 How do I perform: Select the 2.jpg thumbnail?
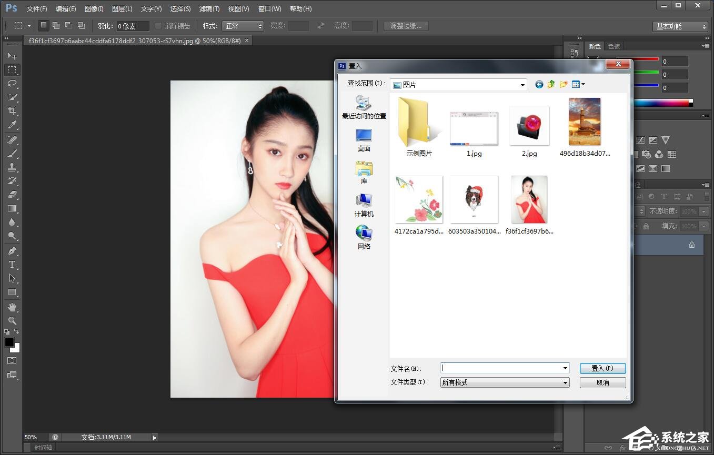529,126
